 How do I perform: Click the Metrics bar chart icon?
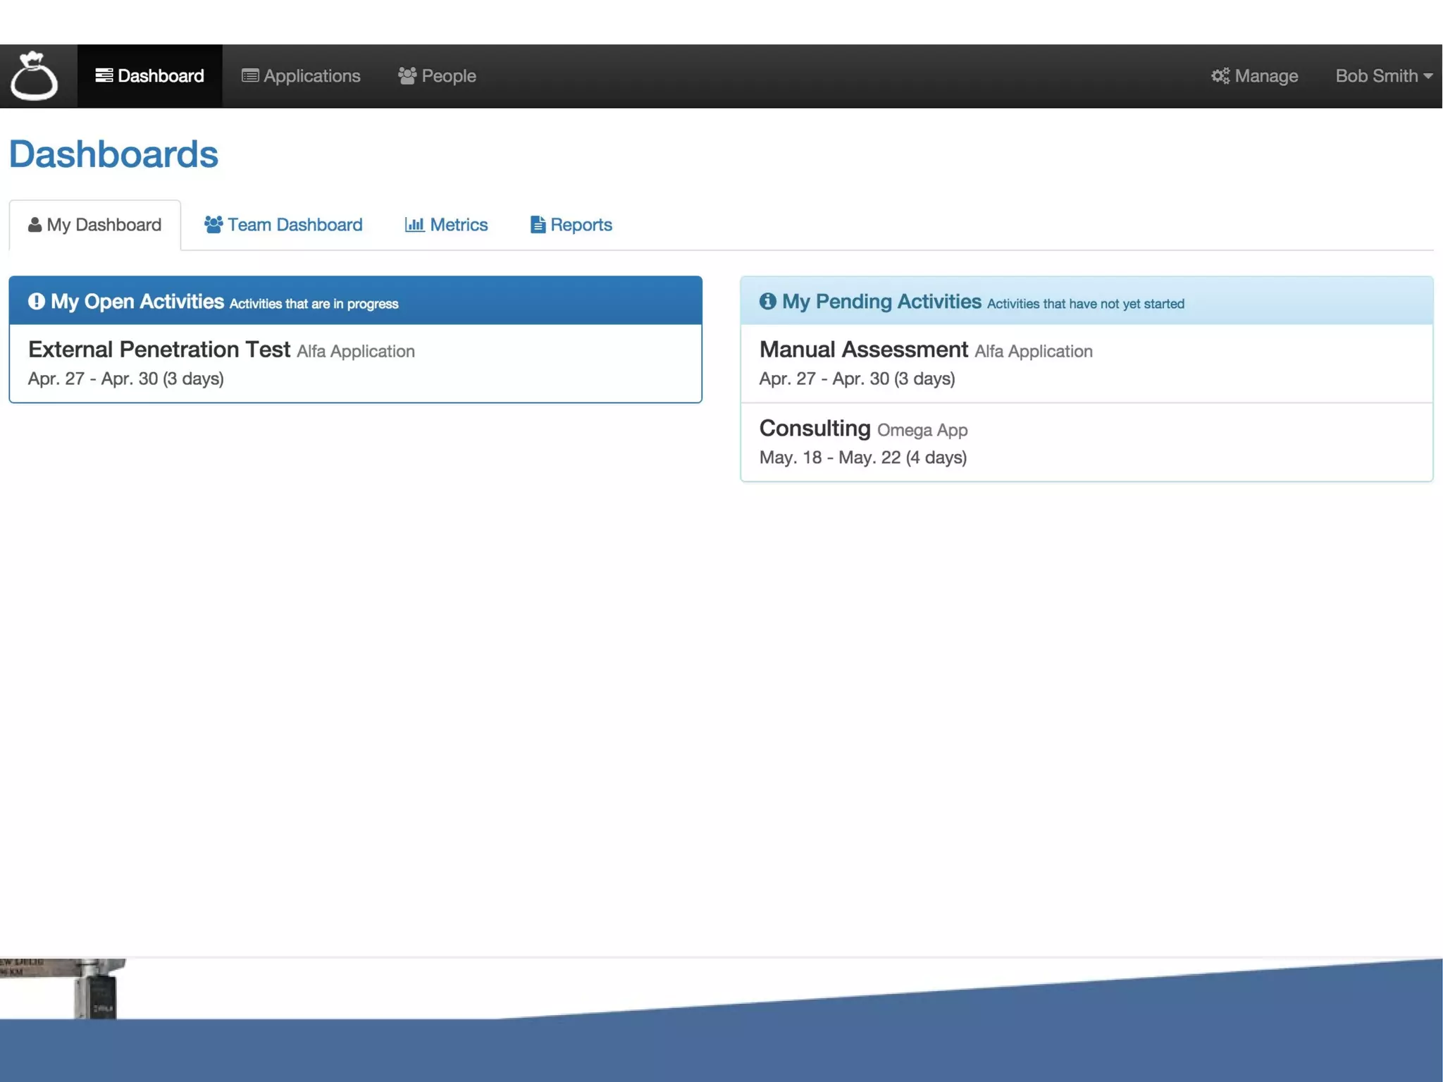click(x=414, y=224)
